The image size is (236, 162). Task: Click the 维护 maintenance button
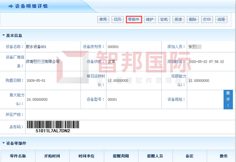(x=149, y=19)
